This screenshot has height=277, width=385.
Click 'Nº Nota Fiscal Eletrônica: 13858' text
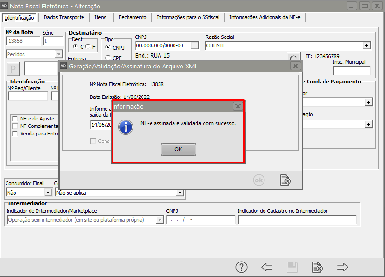[127, 84]
